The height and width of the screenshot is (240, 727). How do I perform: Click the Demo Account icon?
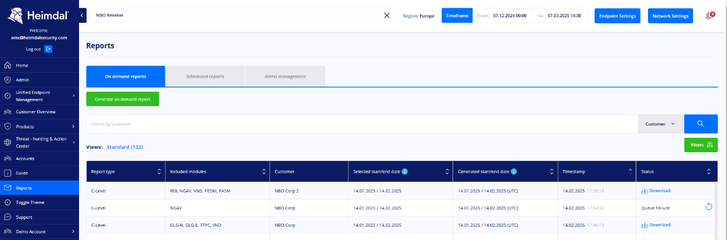click(x=8, y=232)
